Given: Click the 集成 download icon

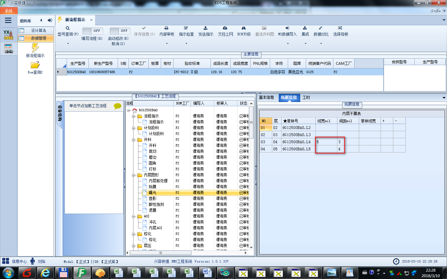Looking at the screenshot, I should coord(305,28).
